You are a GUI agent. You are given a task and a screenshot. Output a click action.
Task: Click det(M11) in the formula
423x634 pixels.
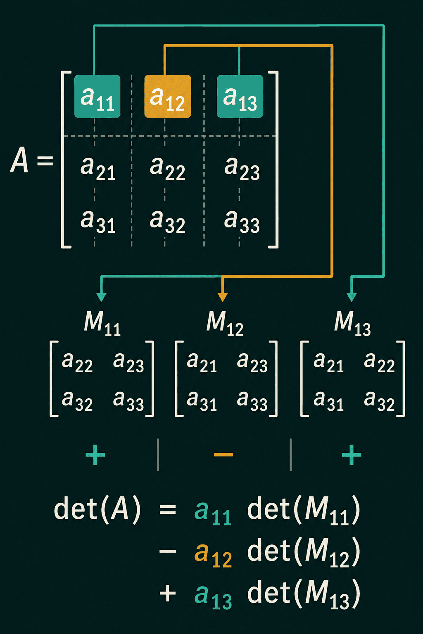[304, 510]
